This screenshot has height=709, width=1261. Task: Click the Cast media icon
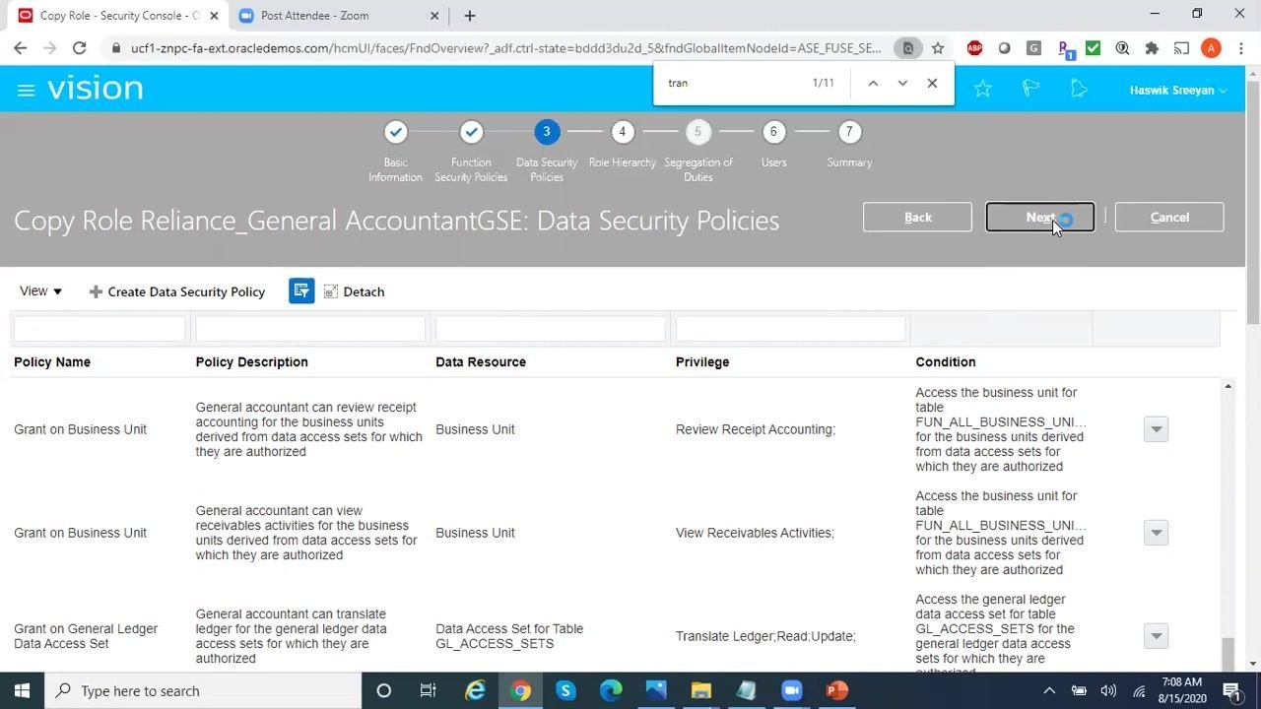point(1181,47)
